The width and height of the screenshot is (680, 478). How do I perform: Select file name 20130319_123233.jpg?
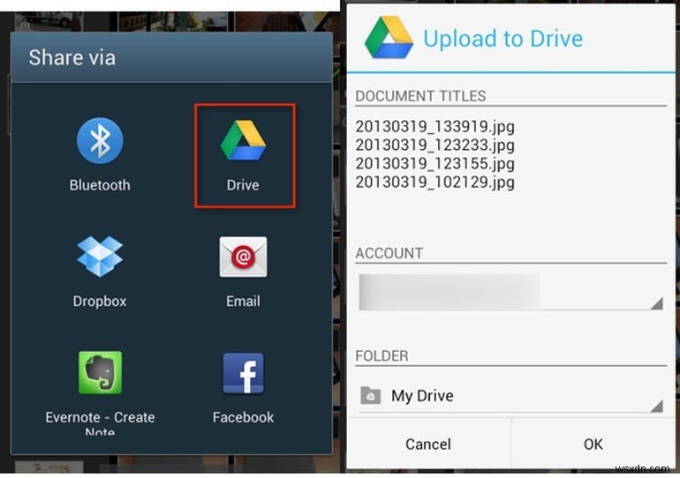[435, 145]
